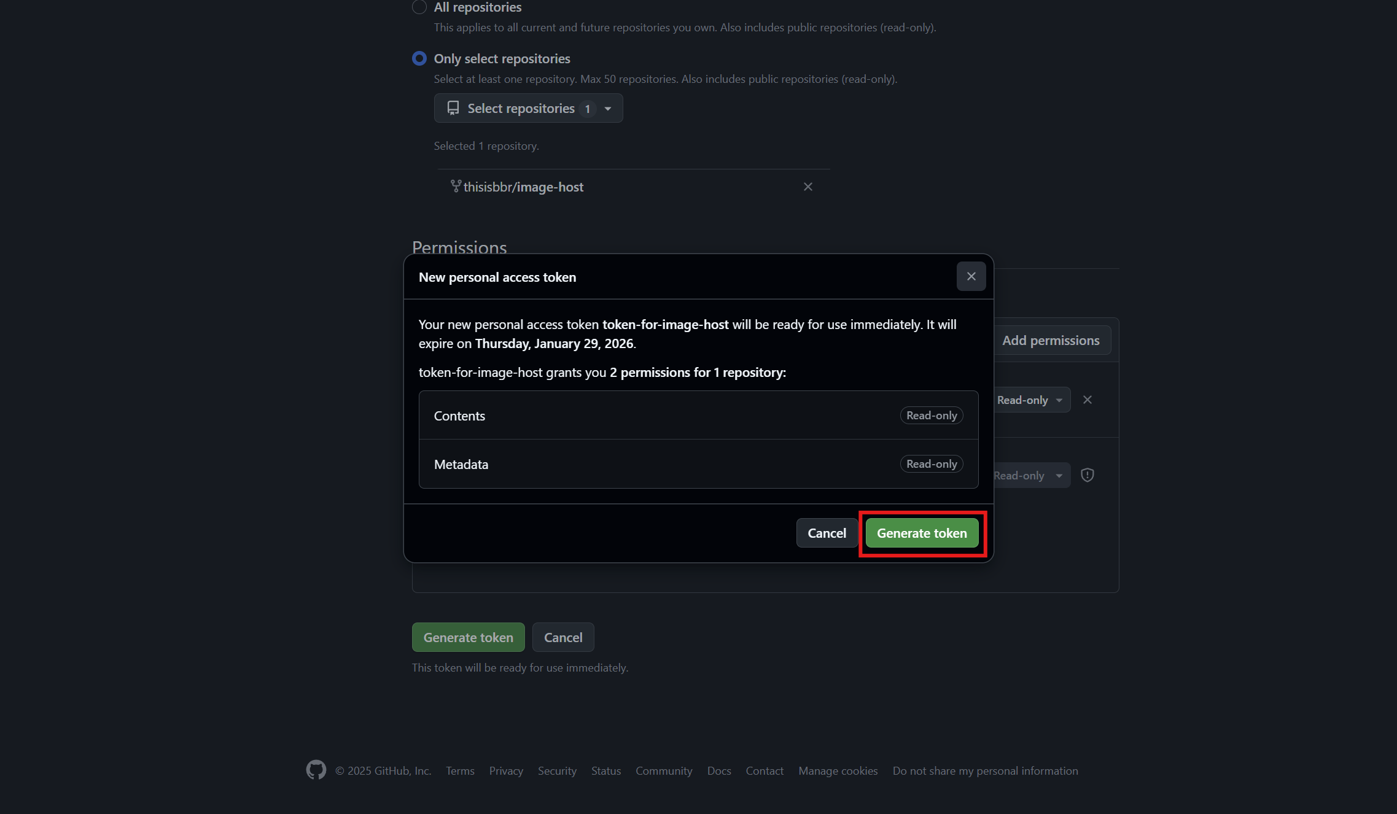Click the repository book icon on Select repositories
1397x814 pixels.
click(453, 108)
